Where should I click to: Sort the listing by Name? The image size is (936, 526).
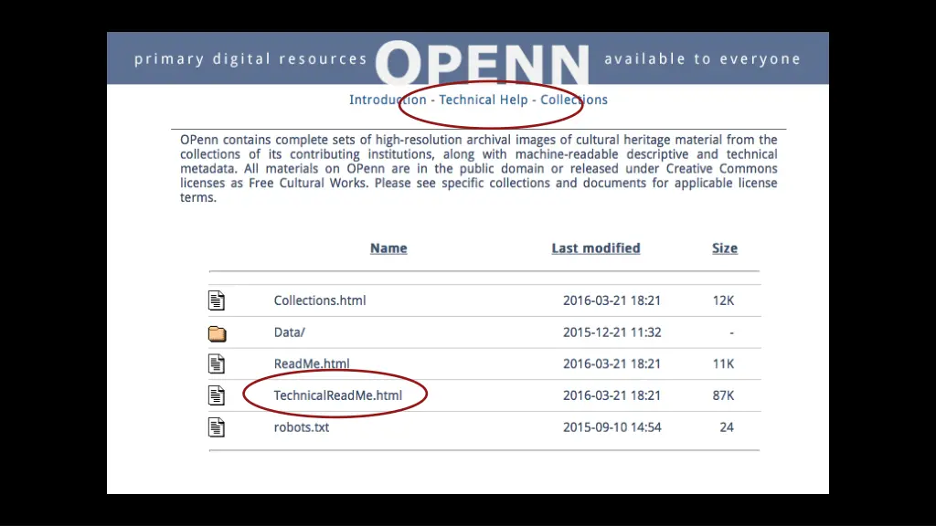click(x=388, y=248)
